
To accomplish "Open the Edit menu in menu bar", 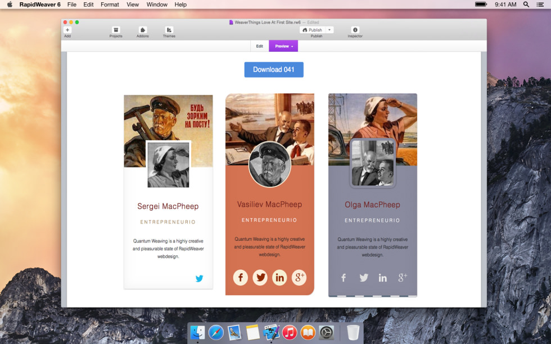I will coord(88,4).
